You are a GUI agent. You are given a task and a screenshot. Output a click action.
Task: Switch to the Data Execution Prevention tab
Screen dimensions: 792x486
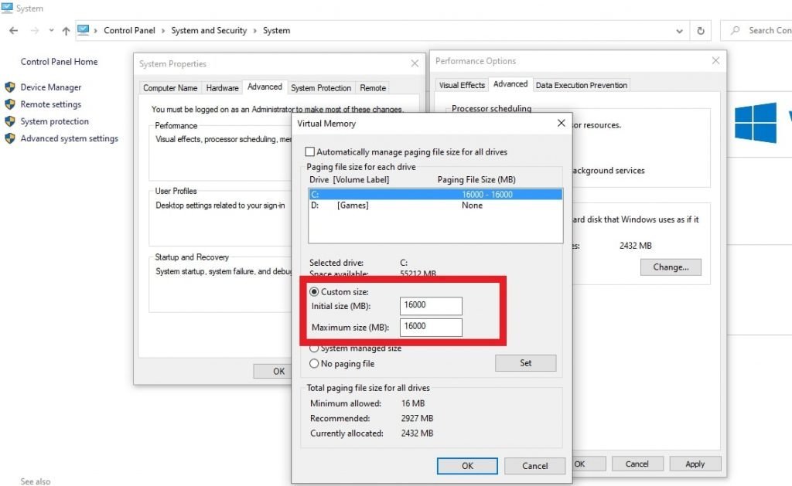tap(582, 85)
